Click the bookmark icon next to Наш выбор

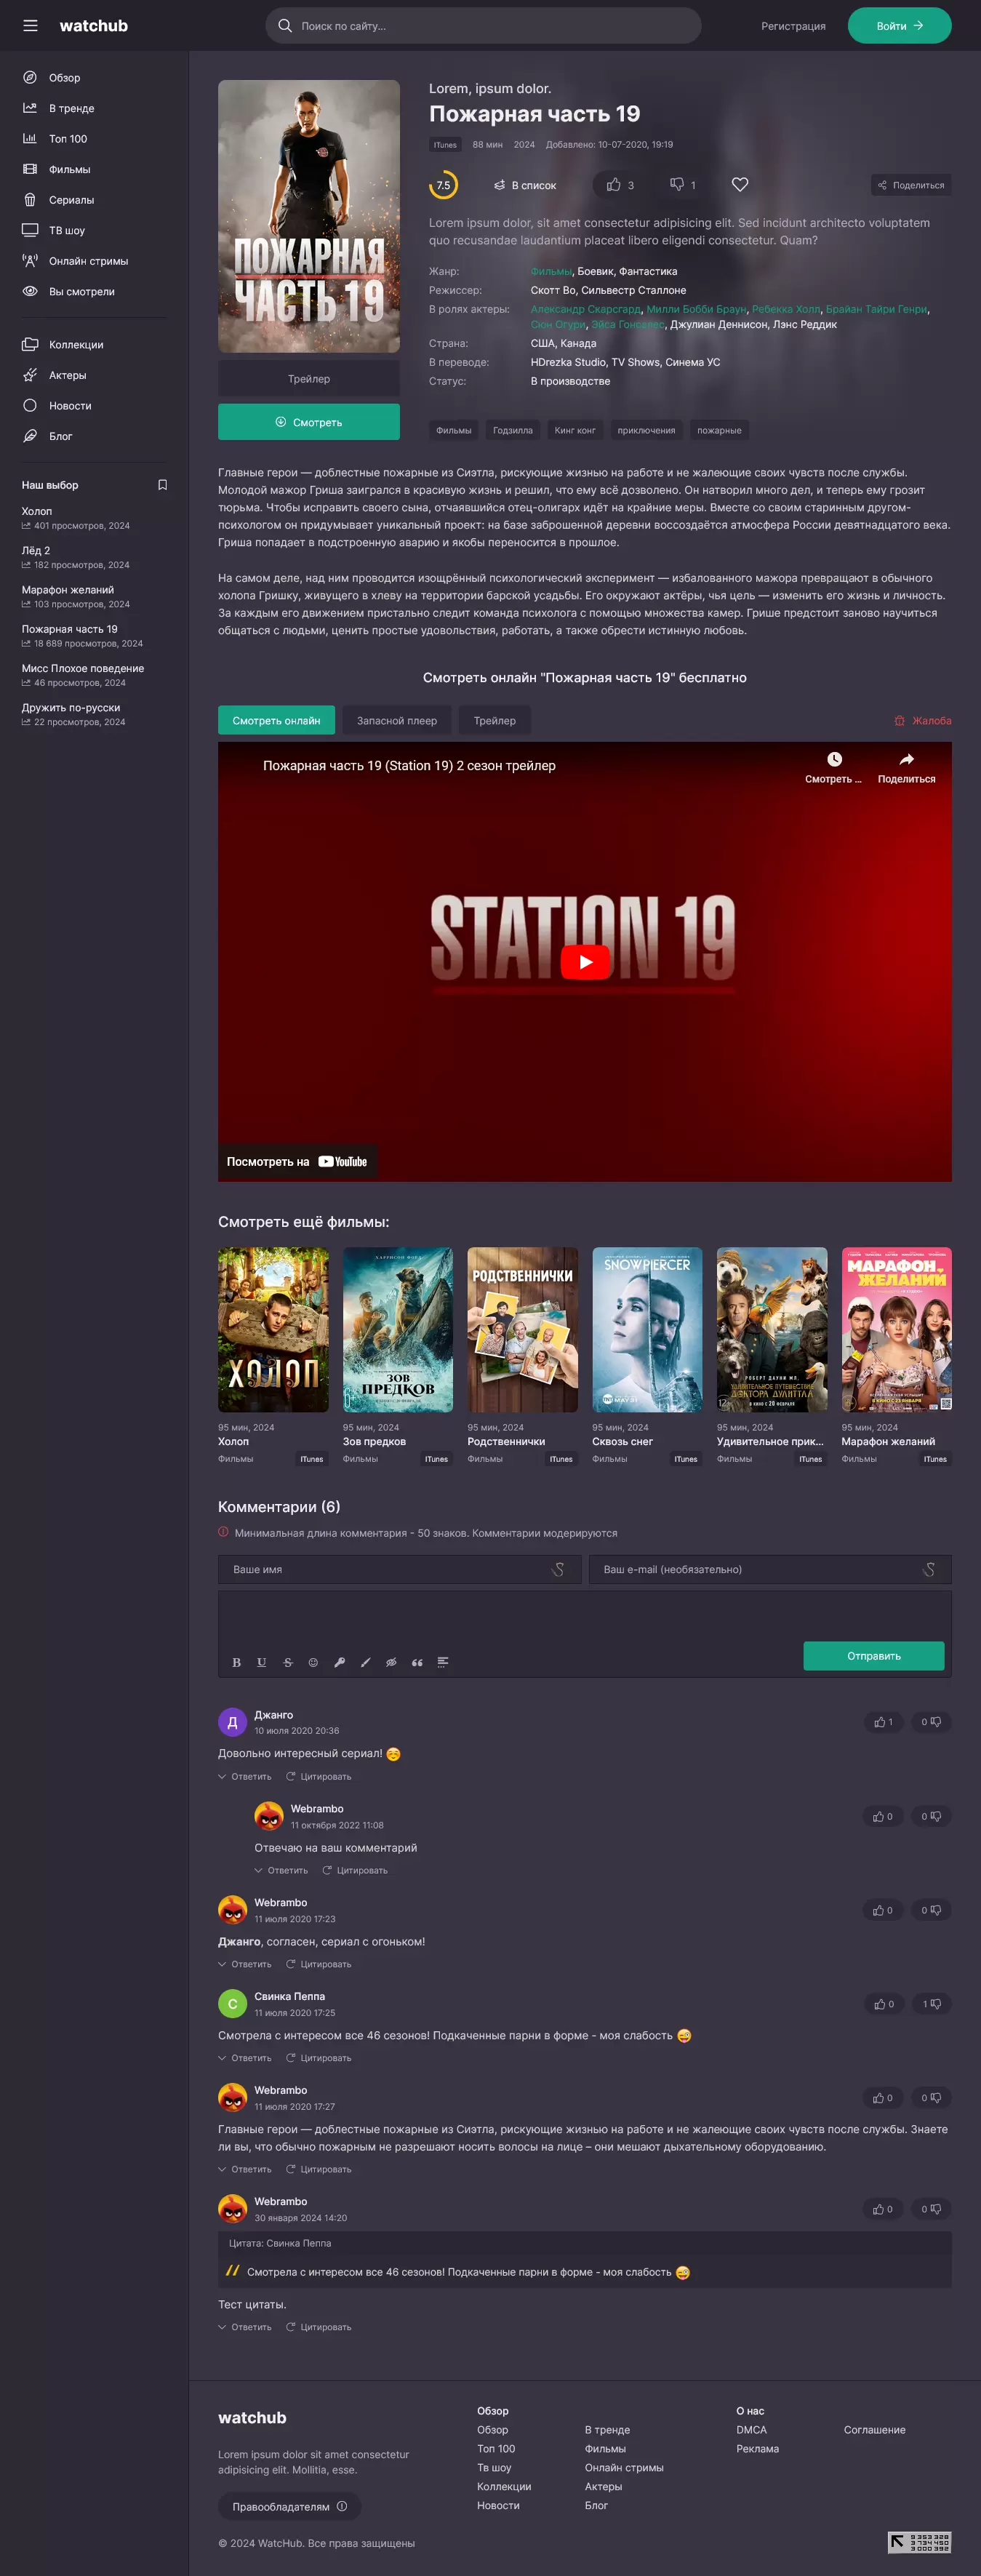162,485
